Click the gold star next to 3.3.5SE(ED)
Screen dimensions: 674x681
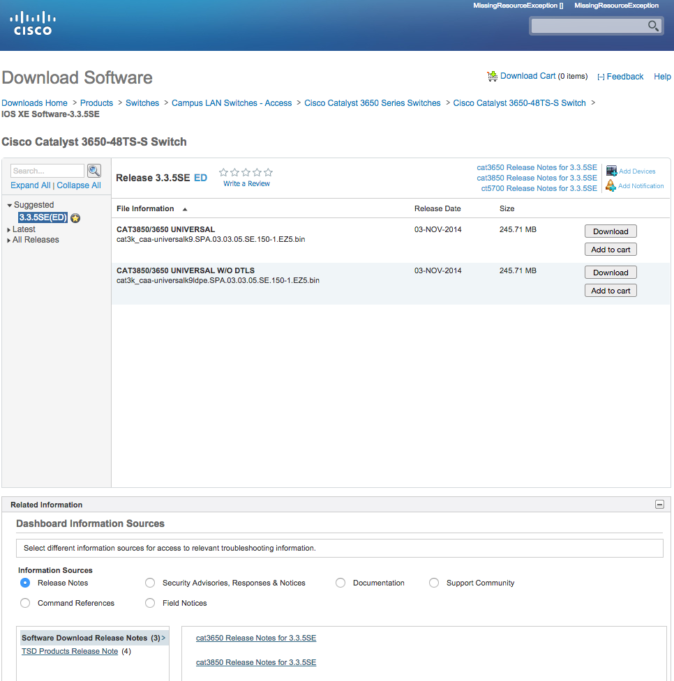point(75,218)
